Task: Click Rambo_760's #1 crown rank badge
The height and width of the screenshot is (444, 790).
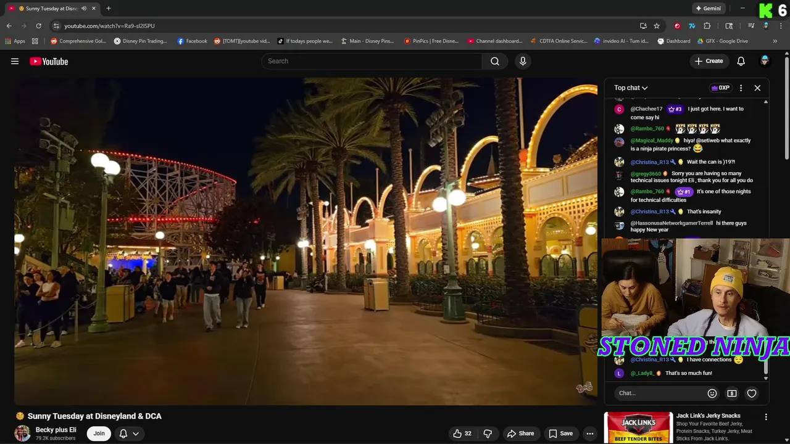Action: pos(683,192)
